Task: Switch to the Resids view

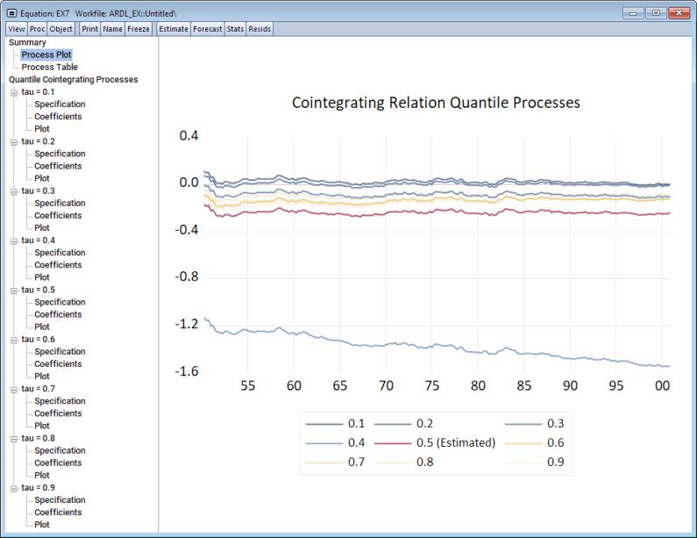Action: pyautogui.click(x=260, y=29)
